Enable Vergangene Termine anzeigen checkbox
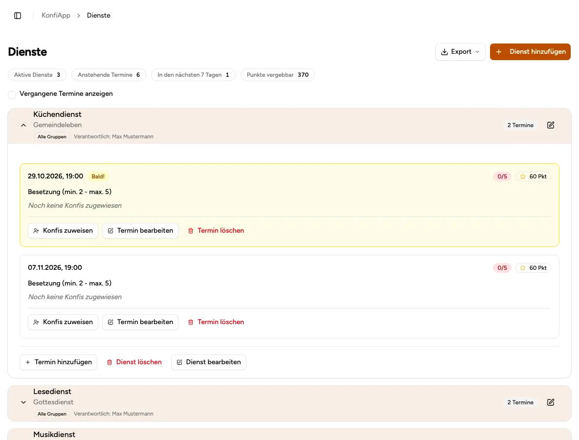The image size is (579, 440). (12, 94)
